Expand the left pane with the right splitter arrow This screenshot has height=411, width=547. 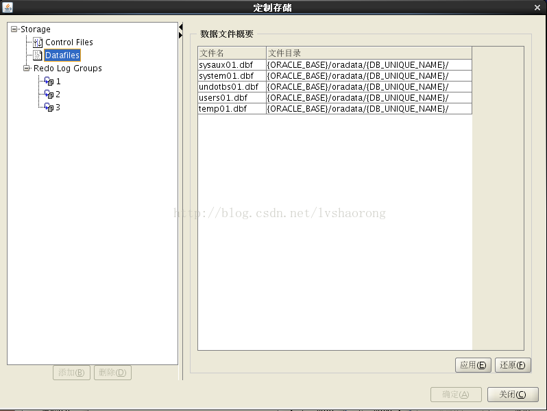tap(181, 35)
